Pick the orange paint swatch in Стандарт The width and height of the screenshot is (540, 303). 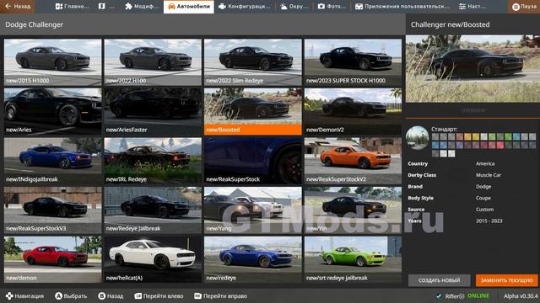467,136
